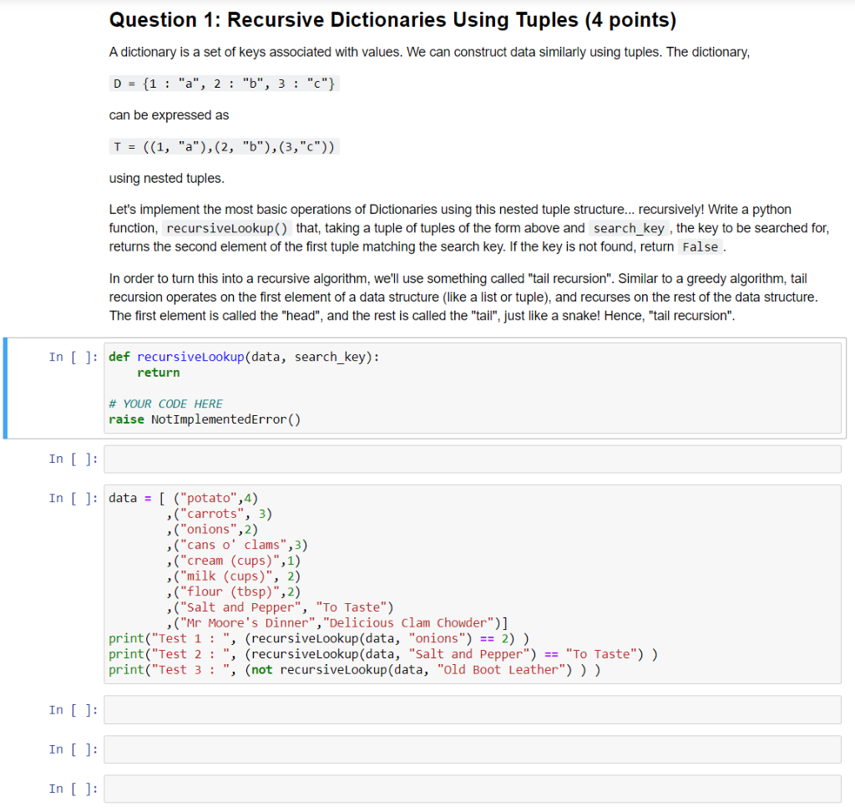Click the tail recursion explanation paragraph
Image resolution: width=855 pixels, height=812 pixels.
[x=463, y=297]
